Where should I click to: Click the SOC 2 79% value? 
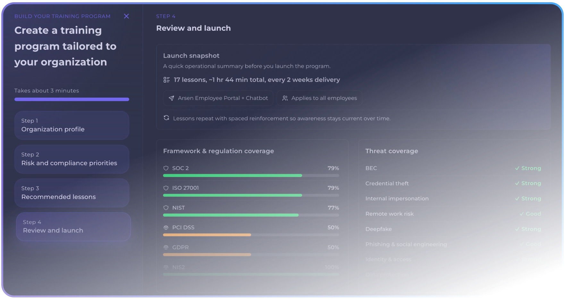click(x=333, y=168)
